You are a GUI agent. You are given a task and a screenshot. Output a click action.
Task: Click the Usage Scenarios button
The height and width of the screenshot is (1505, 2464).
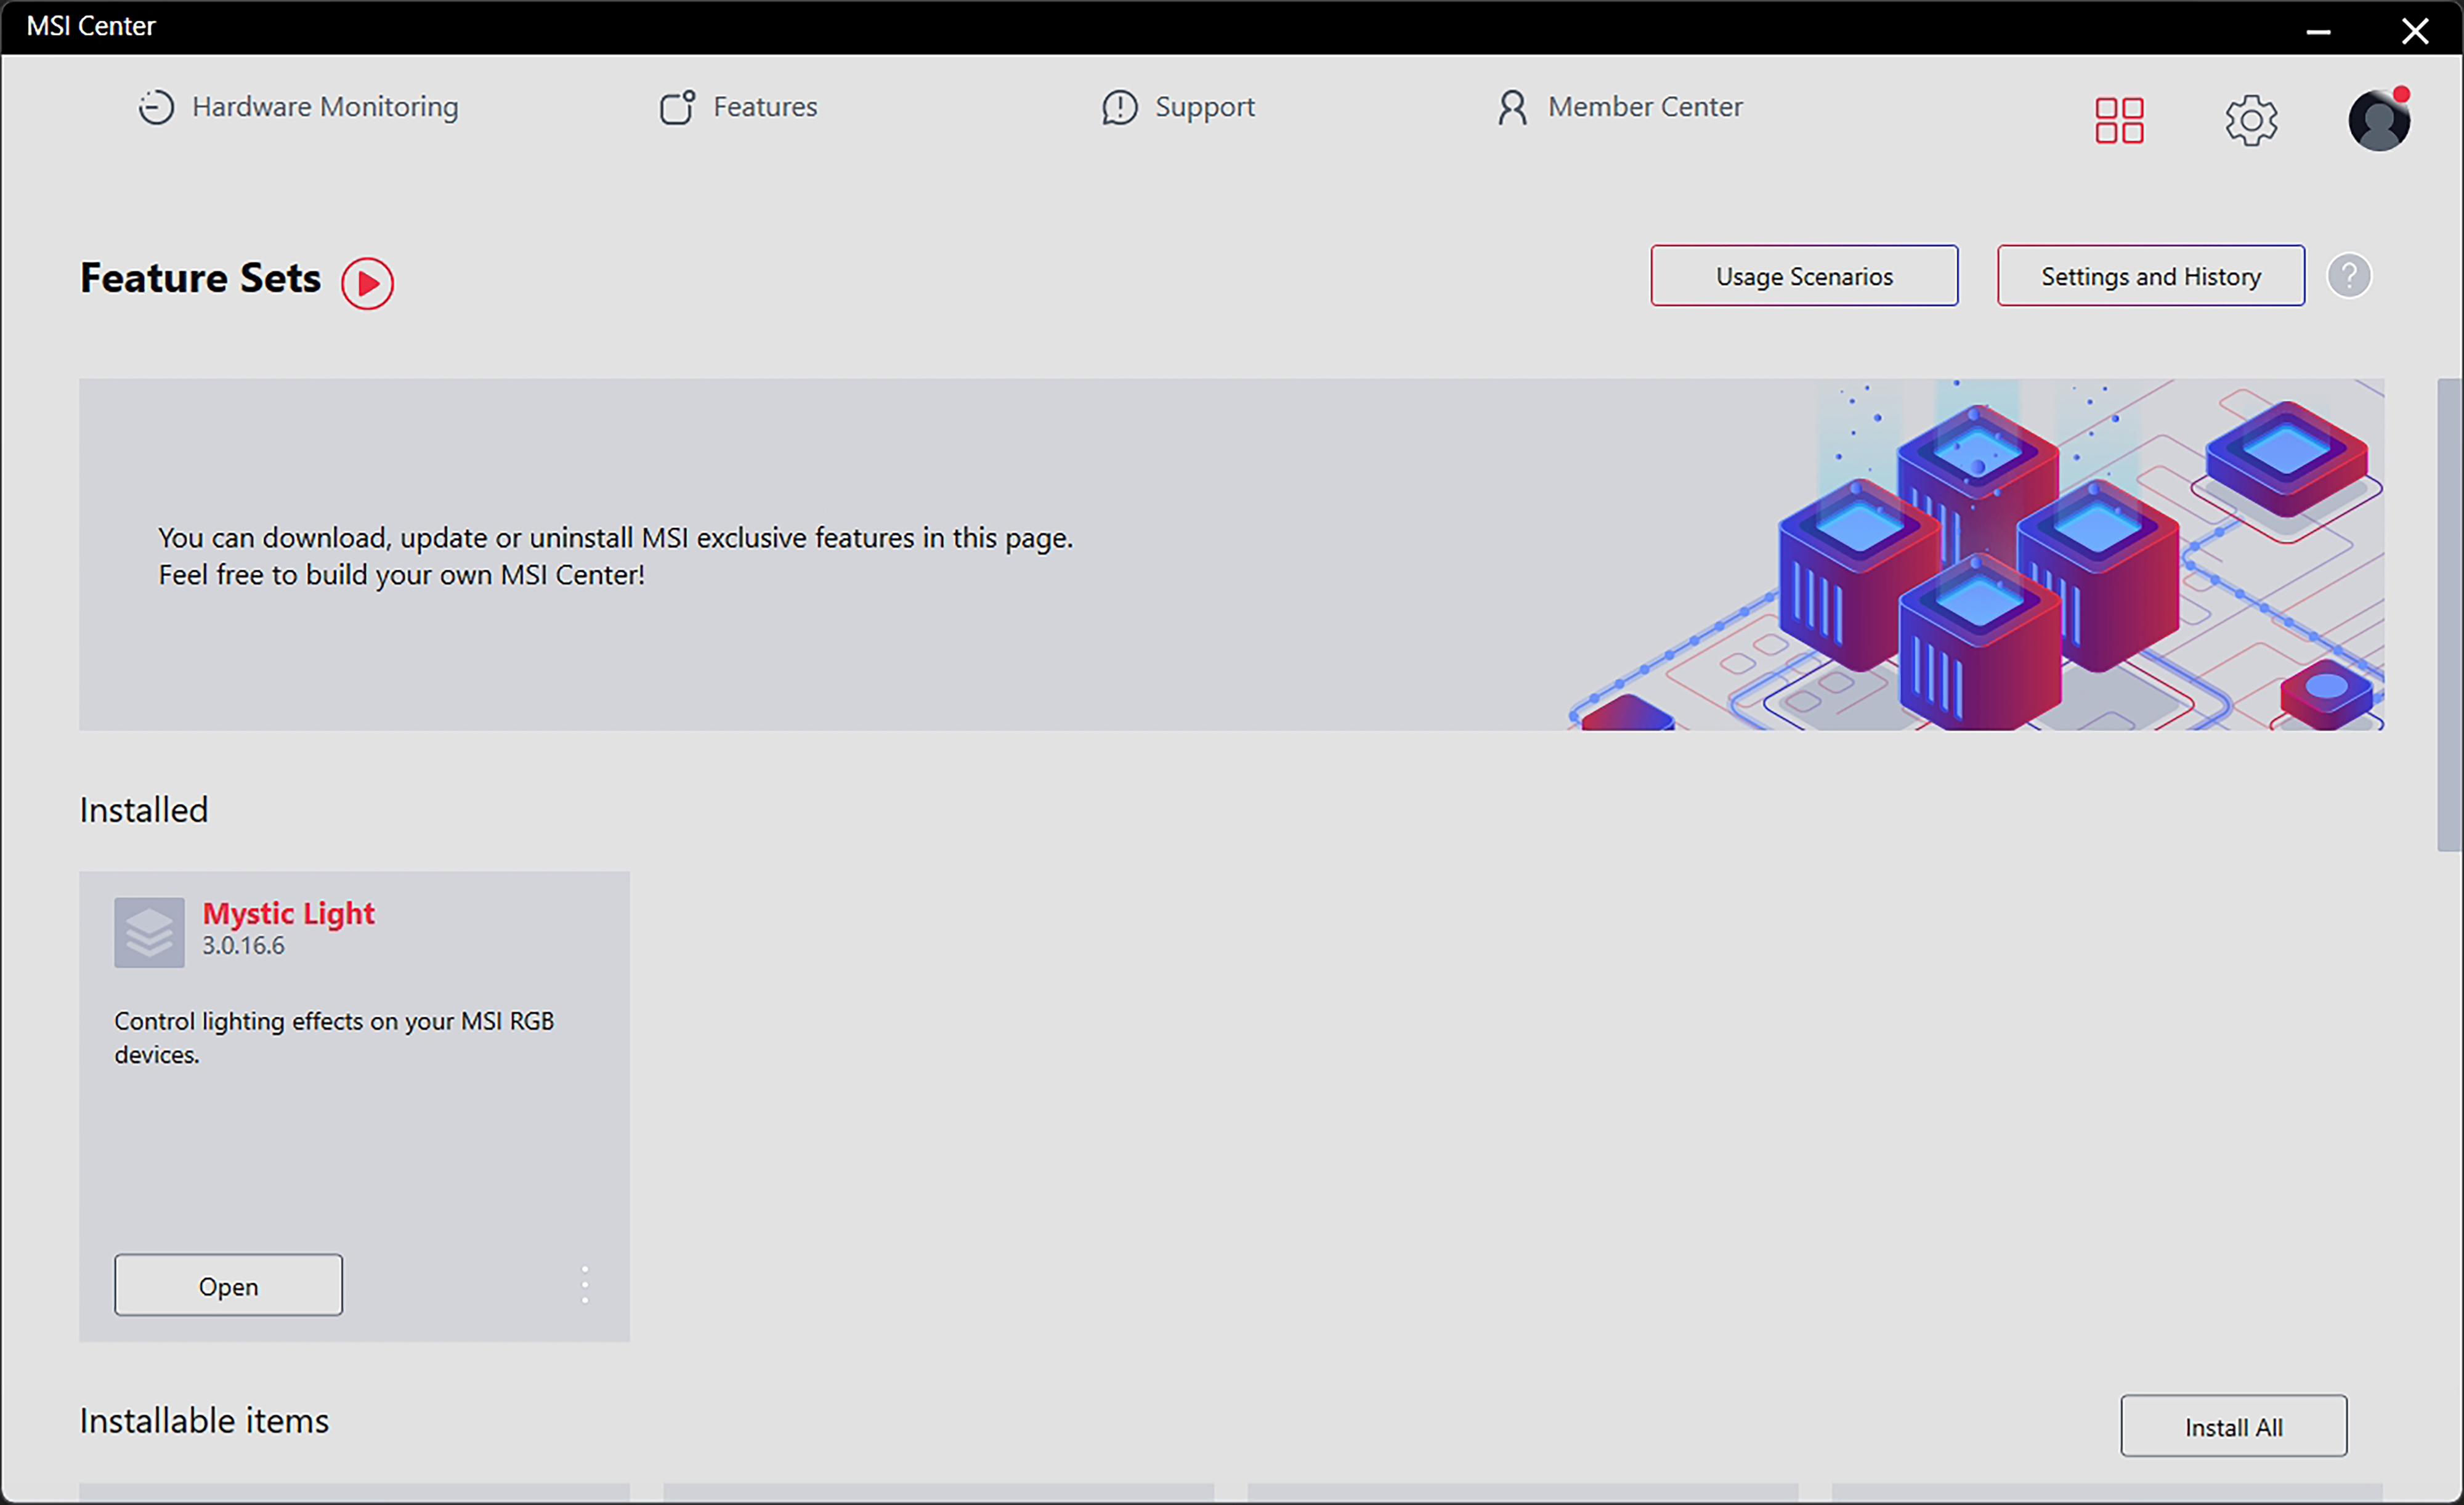coord(1803,276)
